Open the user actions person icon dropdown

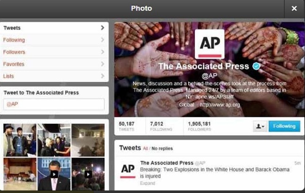pos(260,126)
